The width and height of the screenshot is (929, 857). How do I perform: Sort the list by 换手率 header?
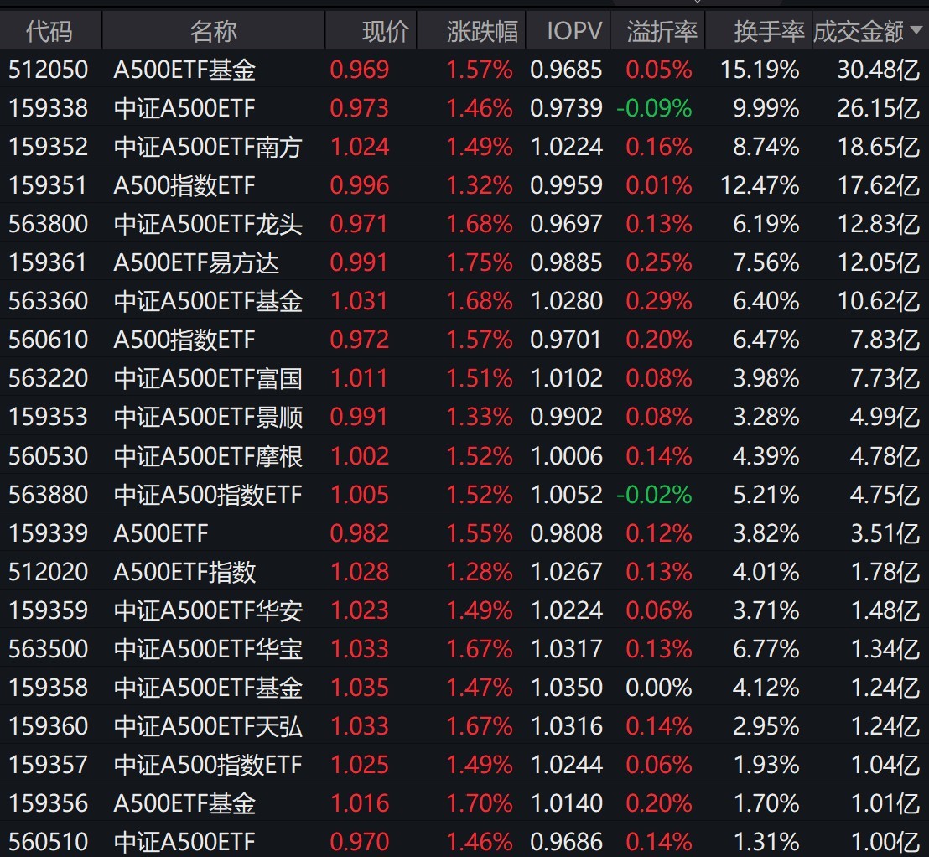(x=768, y=32)
